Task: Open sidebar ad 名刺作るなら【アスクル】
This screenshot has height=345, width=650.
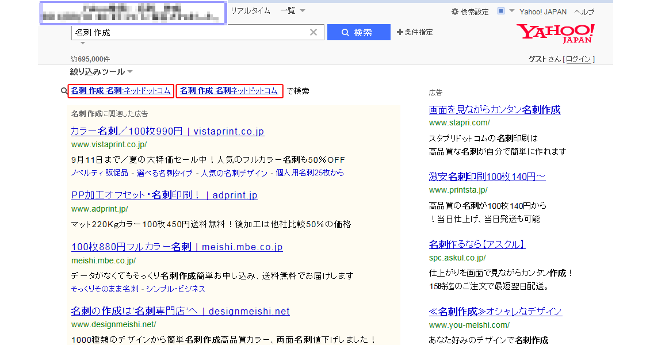Action: pyautogui.click(x=477, y=244)
